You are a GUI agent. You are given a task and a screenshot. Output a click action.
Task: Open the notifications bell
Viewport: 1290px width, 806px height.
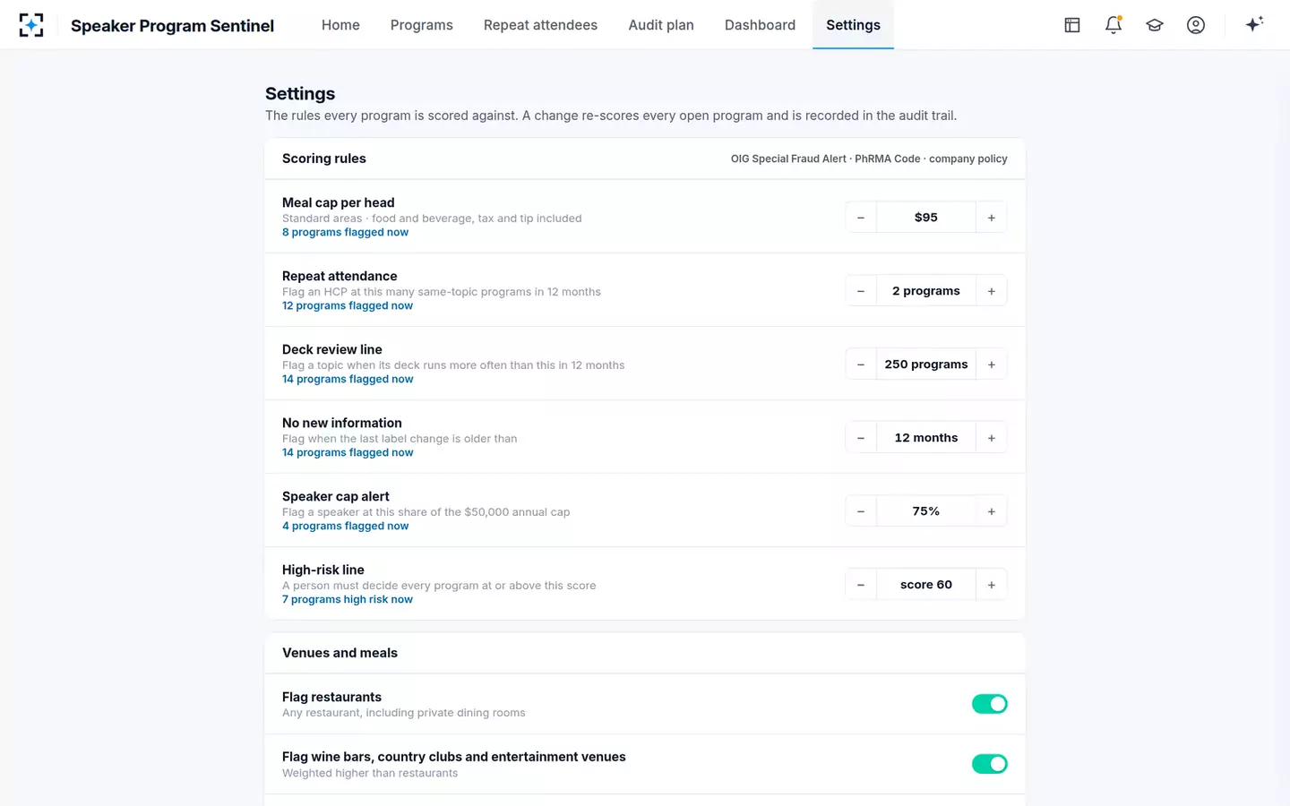1114,25
